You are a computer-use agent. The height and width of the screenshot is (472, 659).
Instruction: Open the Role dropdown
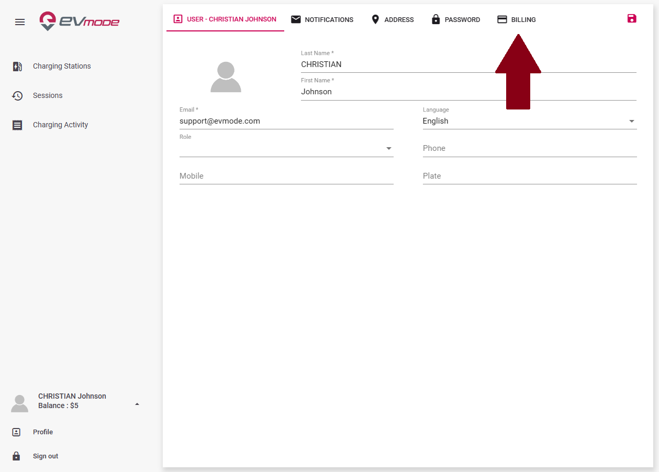tap(286, 148)
